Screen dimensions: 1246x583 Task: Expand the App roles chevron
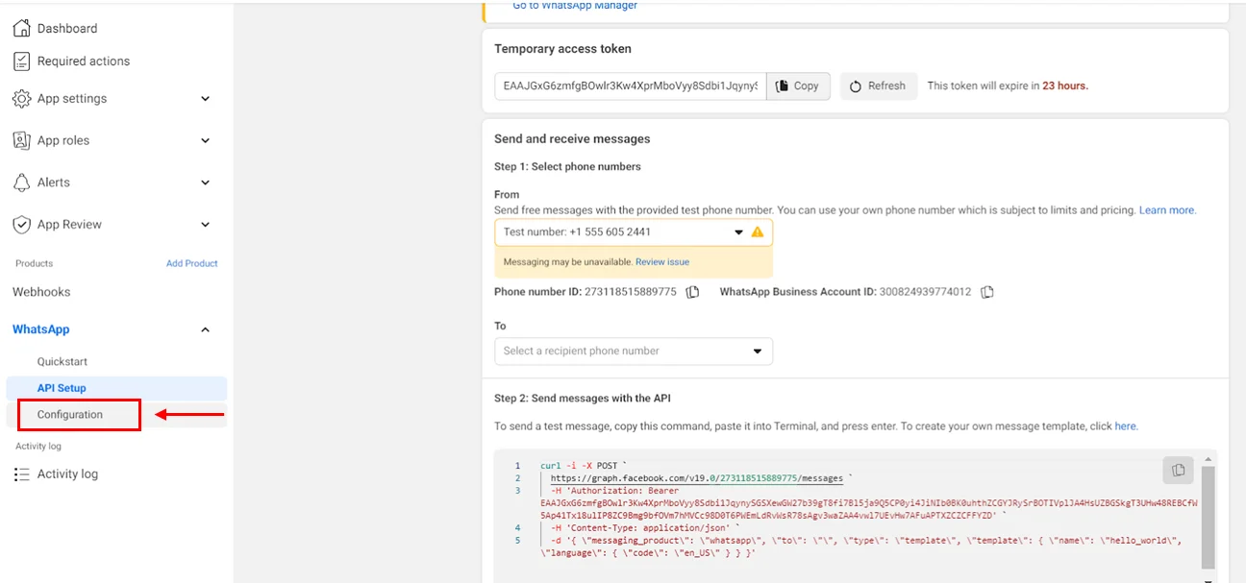(x=205, y=140)
